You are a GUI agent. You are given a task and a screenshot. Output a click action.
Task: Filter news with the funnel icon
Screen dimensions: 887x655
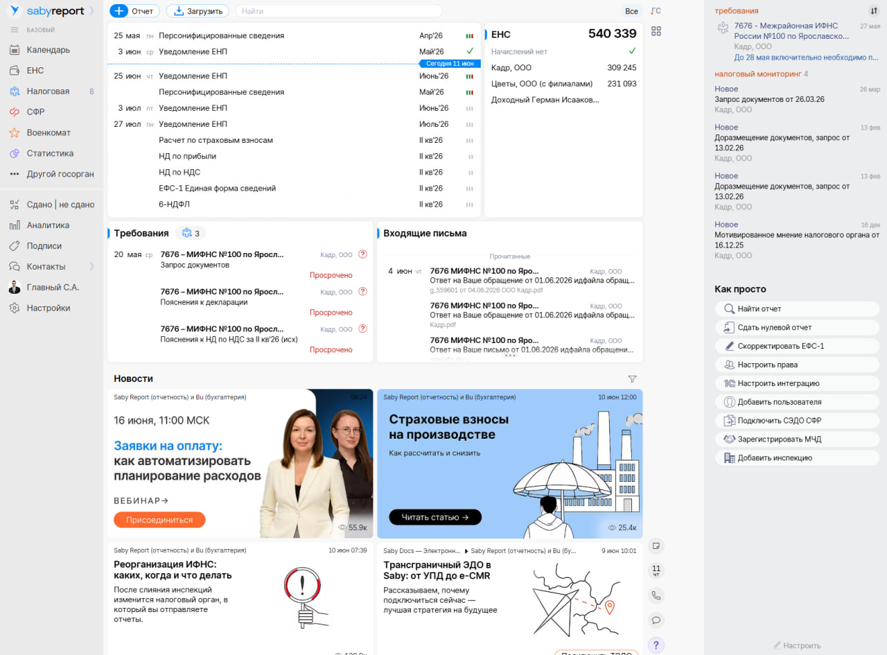[x=632, y=379]
